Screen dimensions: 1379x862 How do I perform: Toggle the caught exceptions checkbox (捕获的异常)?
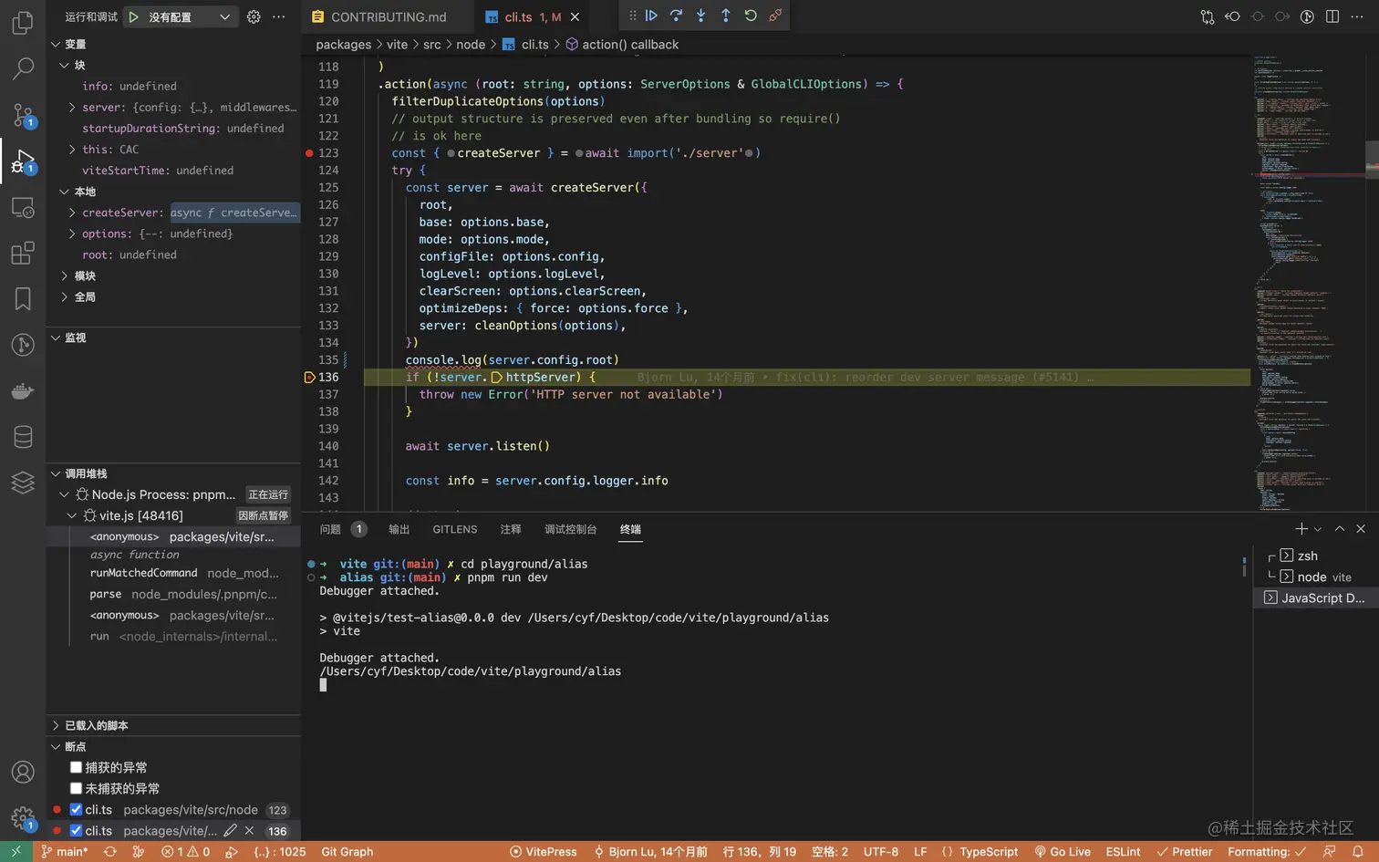click(x=77, y=767)
